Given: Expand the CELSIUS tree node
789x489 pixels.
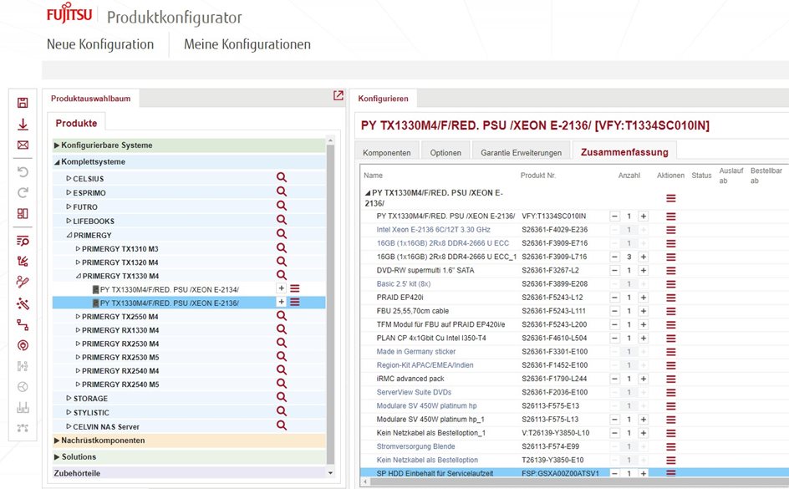Looking at the screenshot, I should point(69,178).
